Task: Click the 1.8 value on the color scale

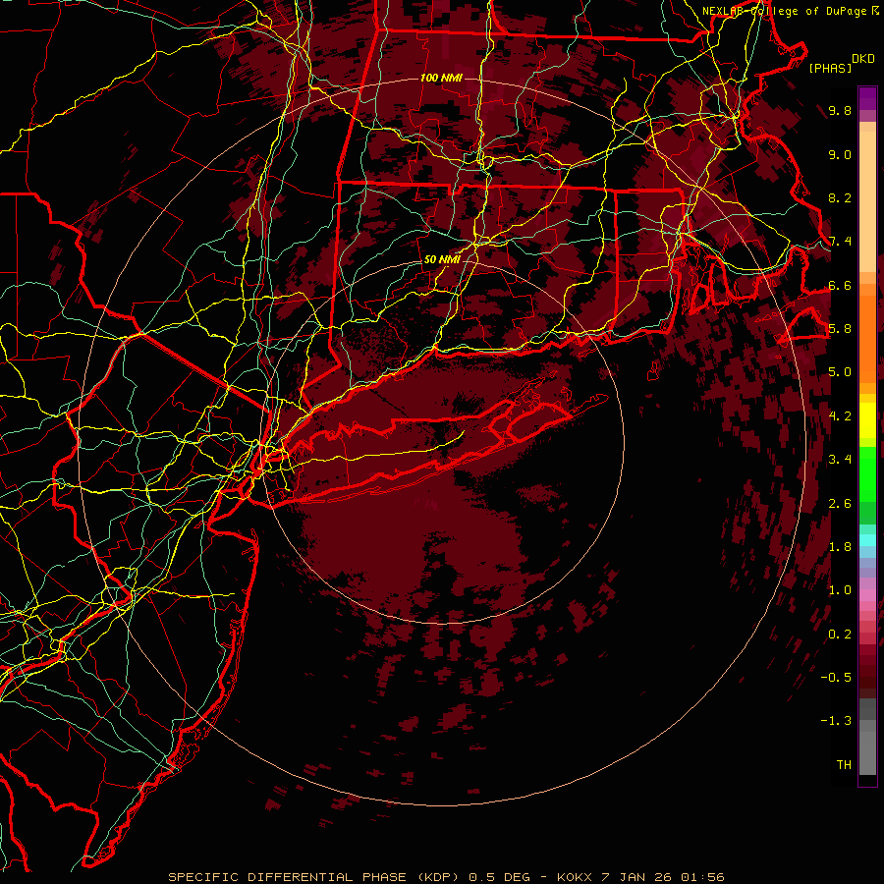Action: (840, 547)
